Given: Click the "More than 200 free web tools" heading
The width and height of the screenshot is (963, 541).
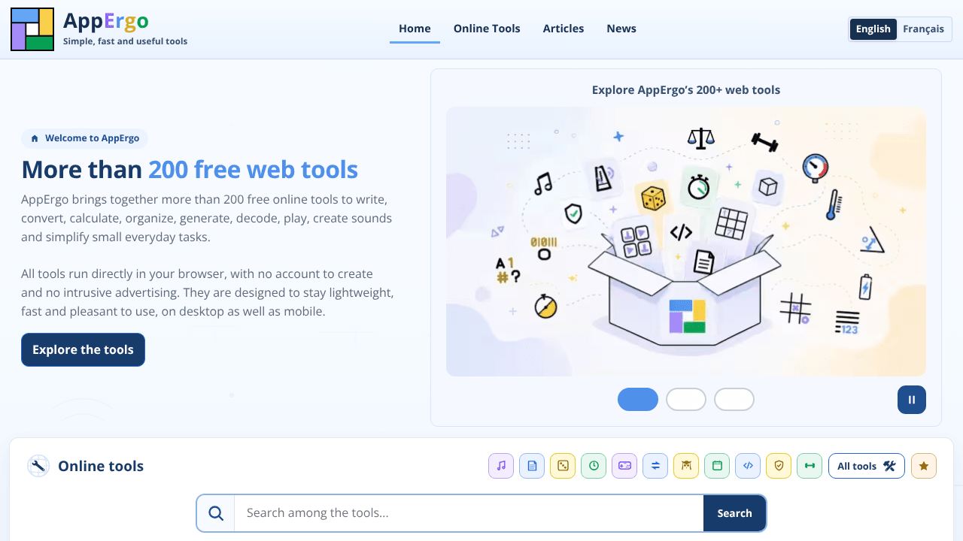Looking at the screenshot, I should (x=190, y=170).
